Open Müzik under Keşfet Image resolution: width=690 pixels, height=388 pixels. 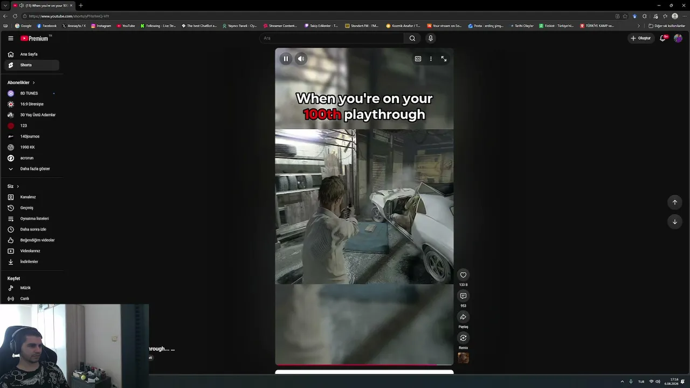pos(32,288)
